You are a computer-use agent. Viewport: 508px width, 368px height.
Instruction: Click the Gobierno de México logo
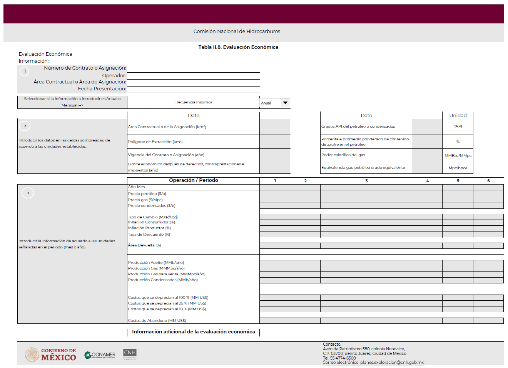(x=51, y=355)
